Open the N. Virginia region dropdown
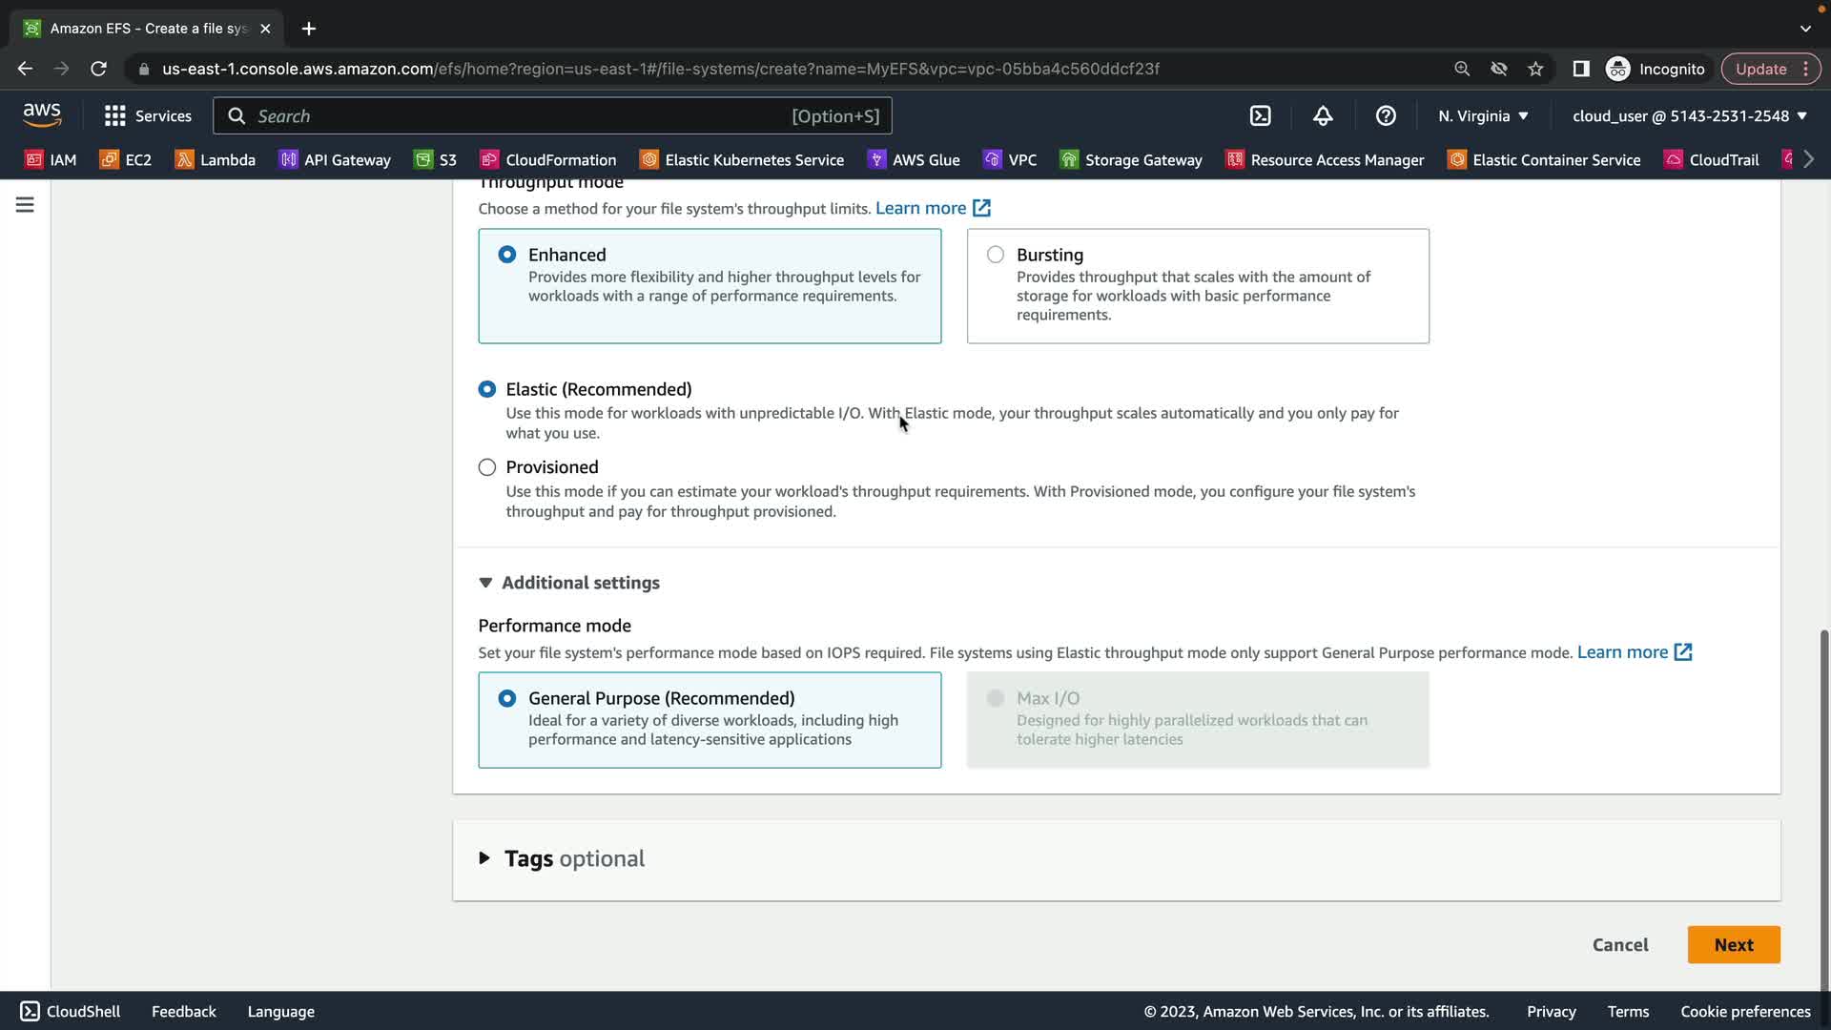Image resolution: width=1831 pixels, height=1030 pixels. [1483, 116]
